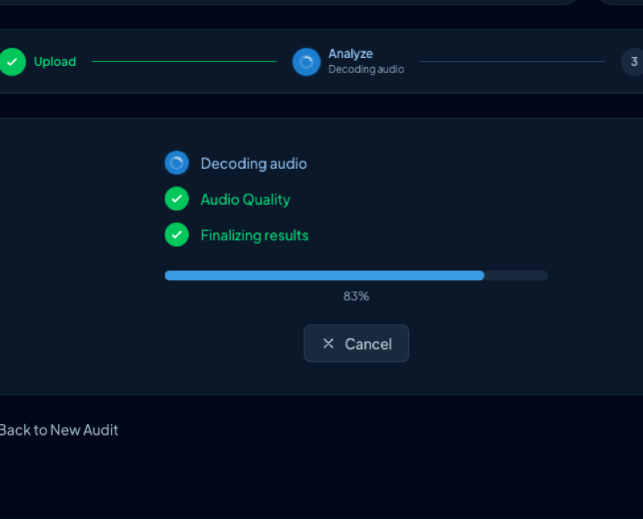Select the step 3 circle in the stepper
Viewport: 643px width, 519px height.
pyautogui.click(x=633, y=61)
